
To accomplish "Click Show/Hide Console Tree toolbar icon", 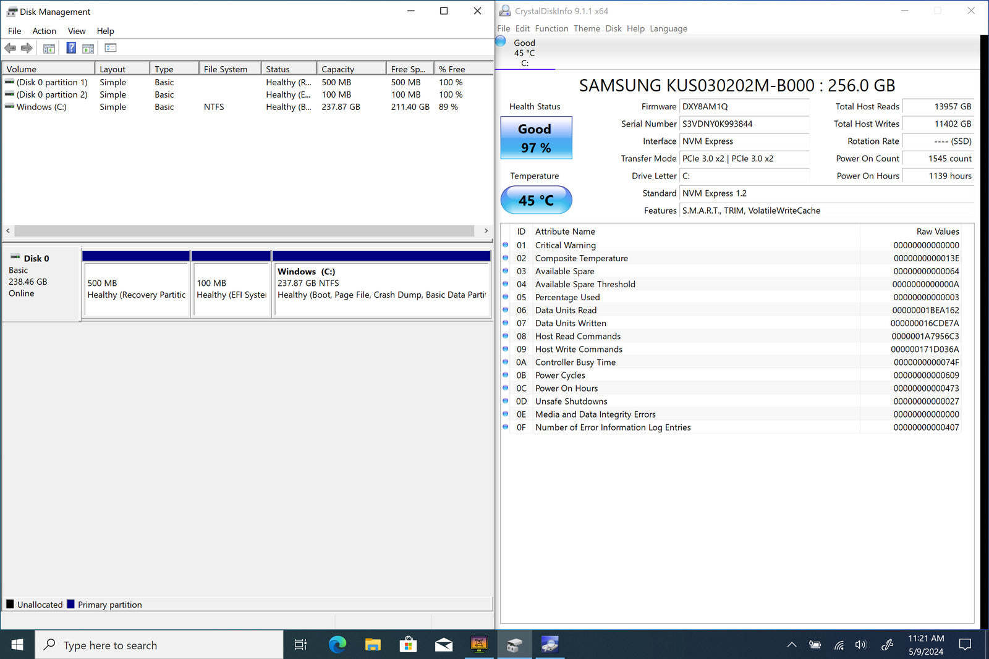I will [x=49, y=48].
